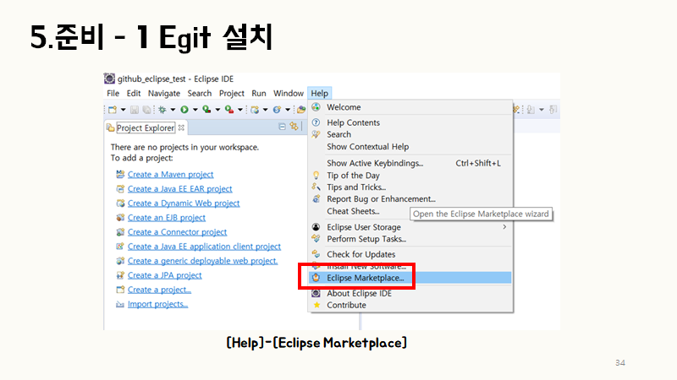The width and height of the screenshot is (677, 380).
Task: Expand the dropdown arrow in right toolbar
Action: tap(542, 110)
